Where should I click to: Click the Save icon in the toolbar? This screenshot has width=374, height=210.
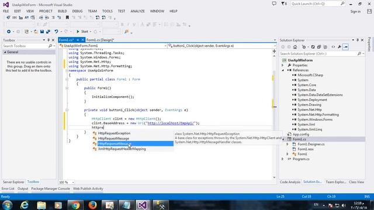point(42,32)
